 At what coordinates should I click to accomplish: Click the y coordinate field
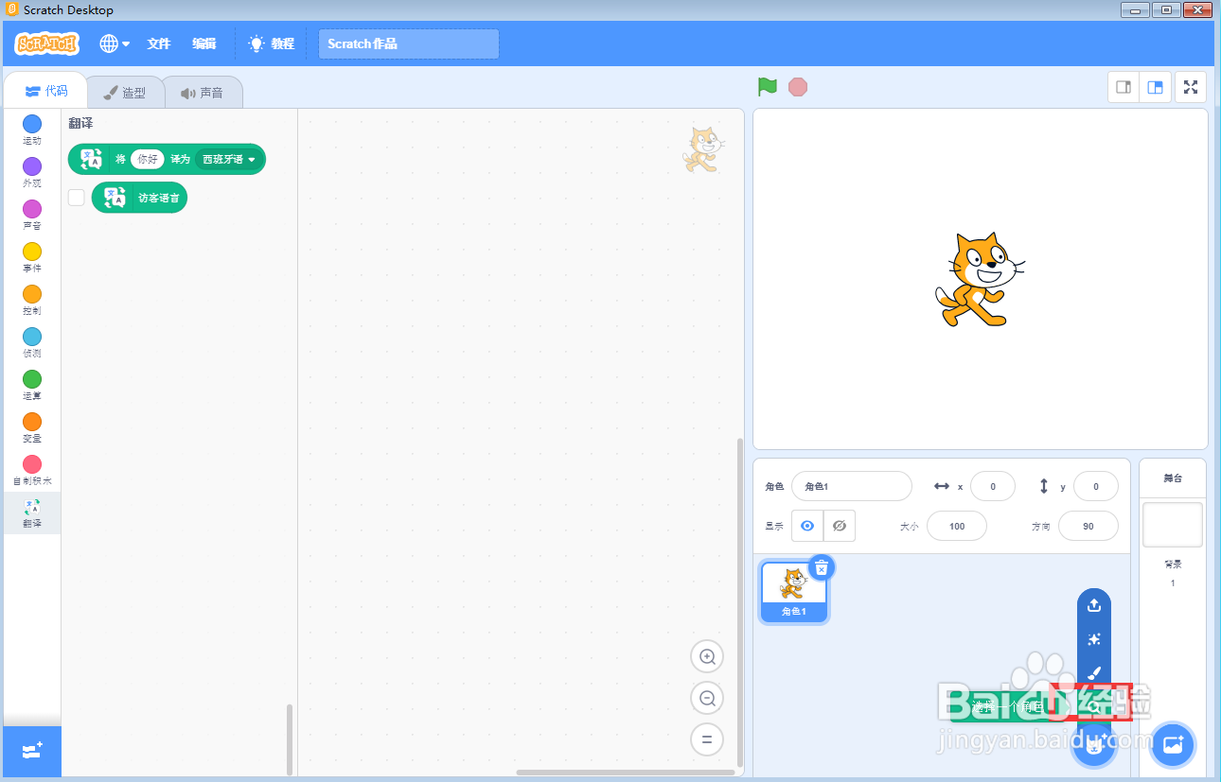[x=1096, y=486]
